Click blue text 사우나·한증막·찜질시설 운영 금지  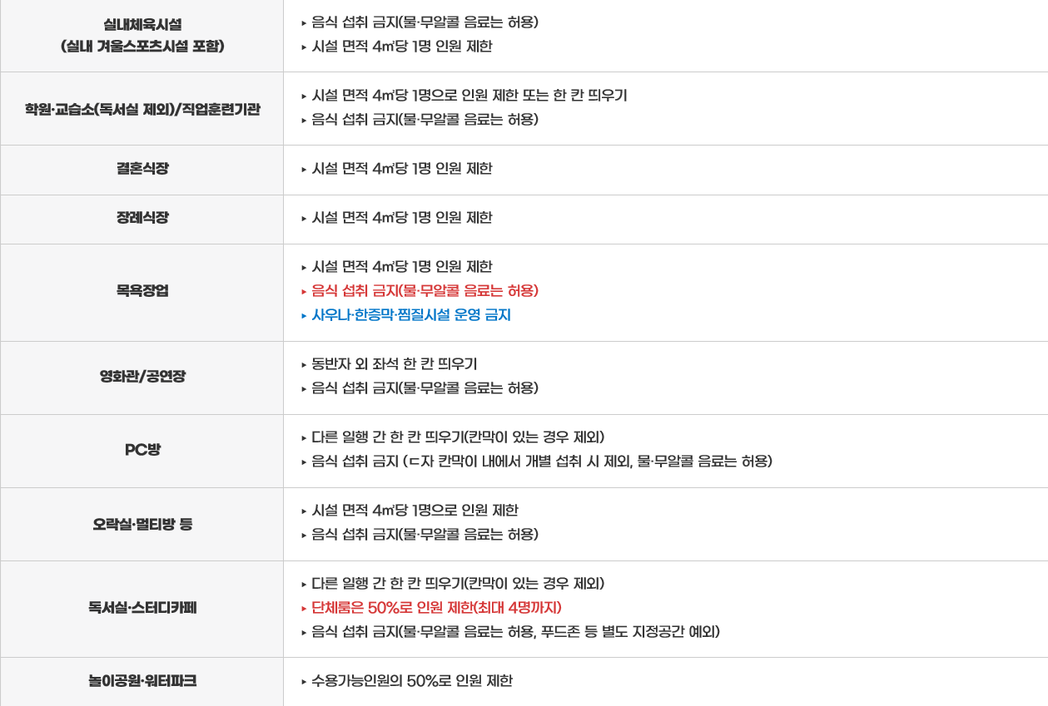(410, 315)
